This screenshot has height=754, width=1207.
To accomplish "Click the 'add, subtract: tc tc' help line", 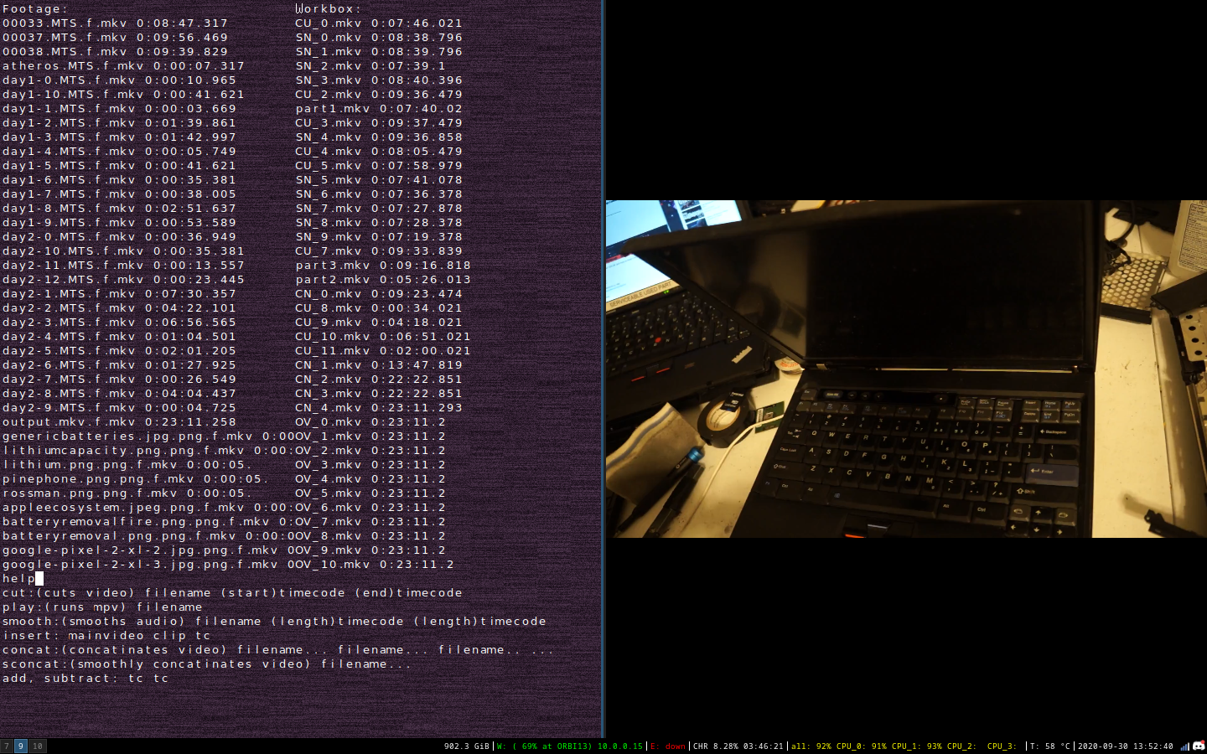I will [85, 679].
